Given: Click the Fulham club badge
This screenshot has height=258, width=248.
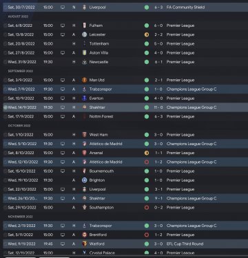Looking at the screenshot, I should coord(85,25).
